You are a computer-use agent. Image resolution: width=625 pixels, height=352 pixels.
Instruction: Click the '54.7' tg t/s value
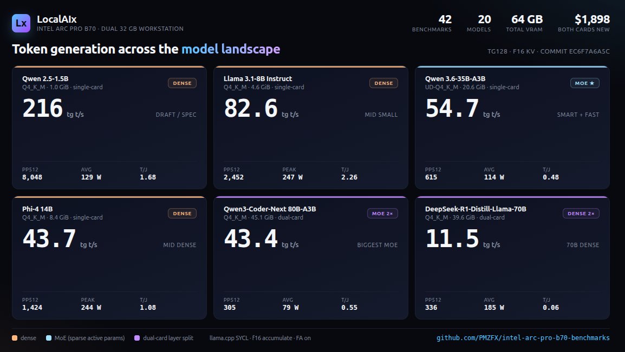452,108
